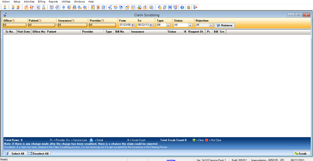Click the exit door icon in toolbar
Image resolution: width=313 pixels, height=161 pixels.
(x=195, y=7)
